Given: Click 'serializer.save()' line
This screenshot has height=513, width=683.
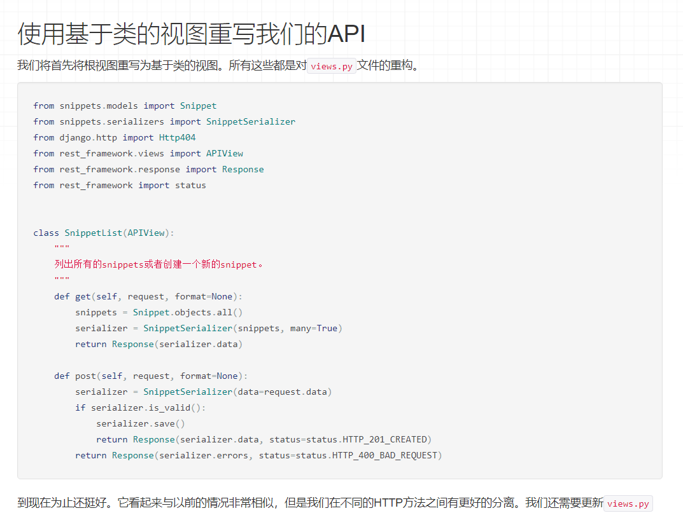Looking at the screenshot, I should (141, 423).
